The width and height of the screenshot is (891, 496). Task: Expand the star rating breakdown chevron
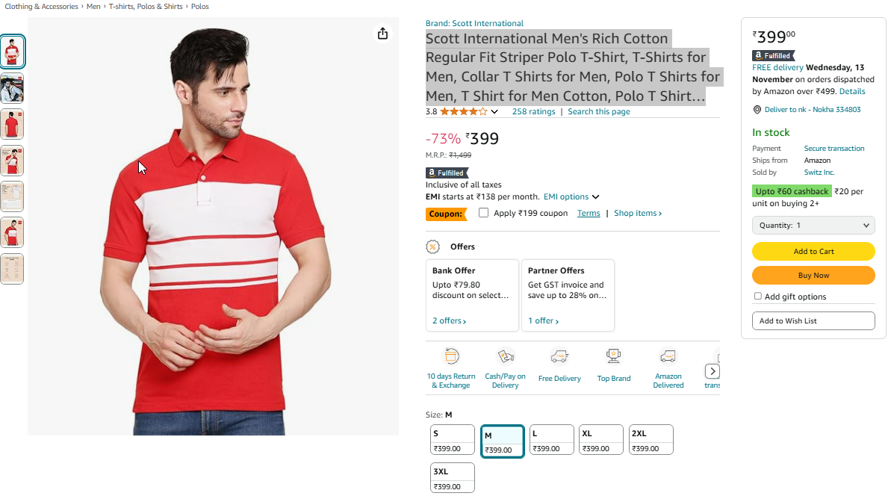coord(494,112)
